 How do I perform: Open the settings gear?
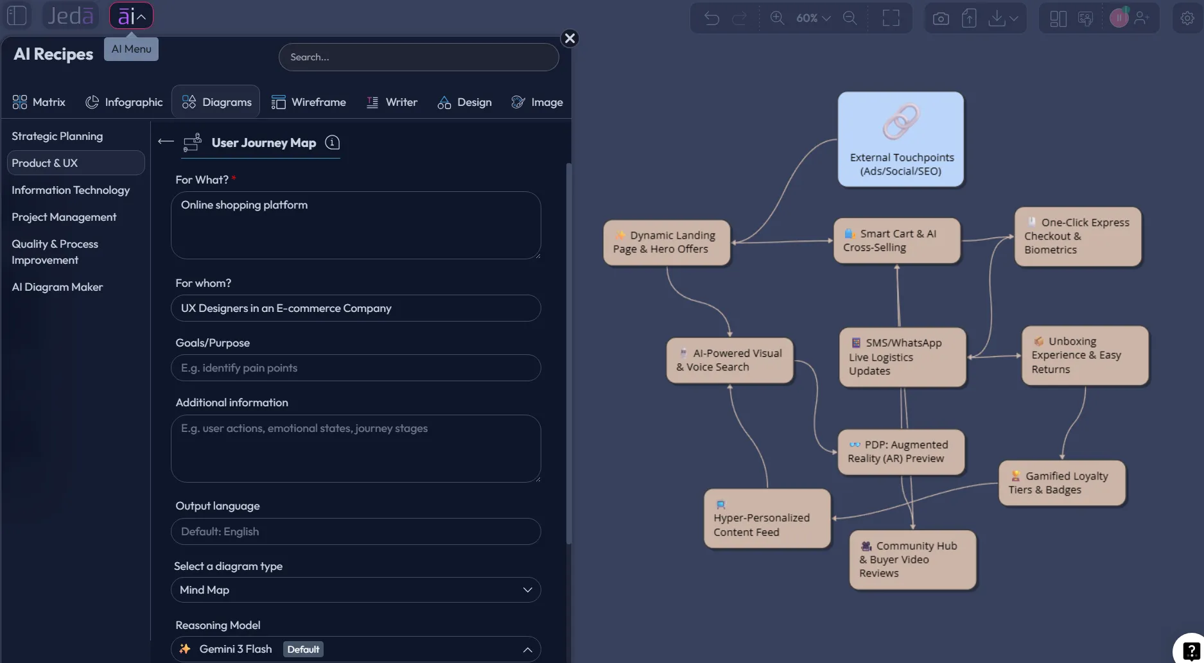tap(1187, 19)
